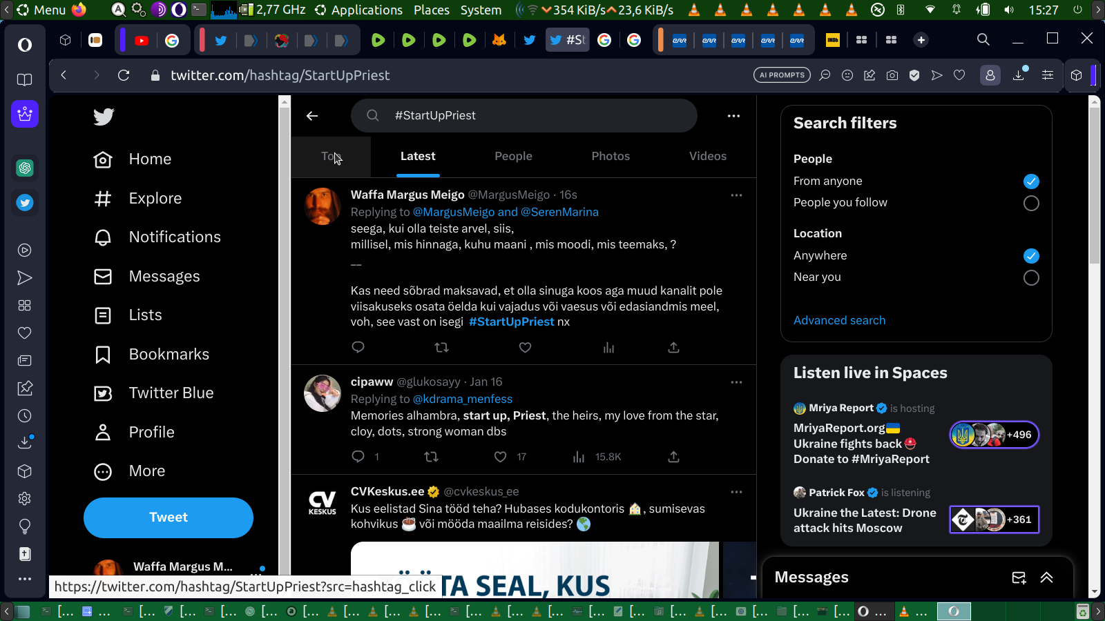Like cipaww's tweet with 17 likes
The image size is (1105, 621).
[x=501, y=456]
